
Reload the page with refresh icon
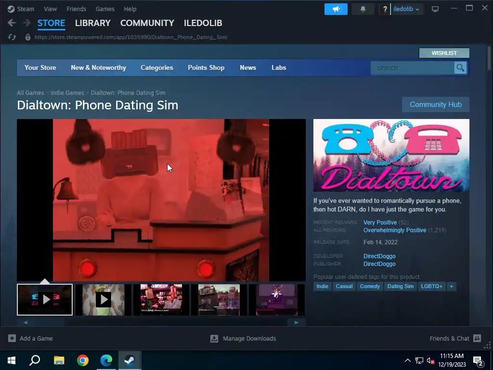[x=12, y=37]
